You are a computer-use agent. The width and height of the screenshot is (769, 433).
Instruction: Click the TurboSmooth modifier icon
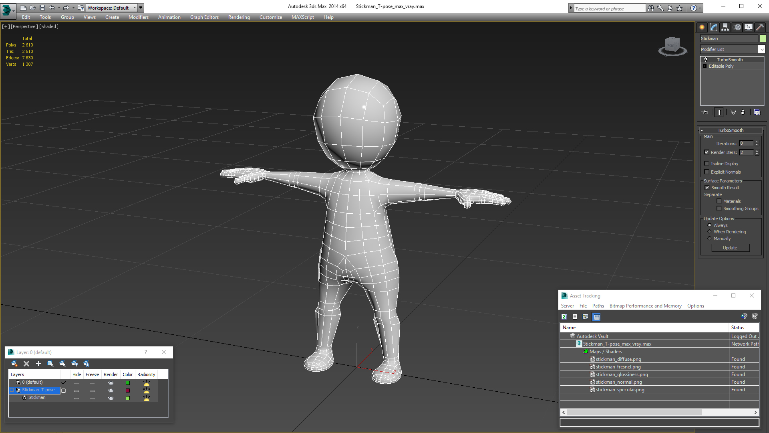click(706, 59)
